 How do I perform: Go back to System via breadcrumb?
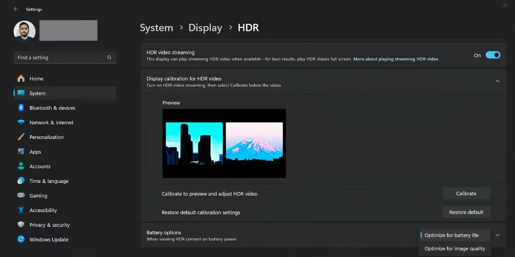pos(156,27)
